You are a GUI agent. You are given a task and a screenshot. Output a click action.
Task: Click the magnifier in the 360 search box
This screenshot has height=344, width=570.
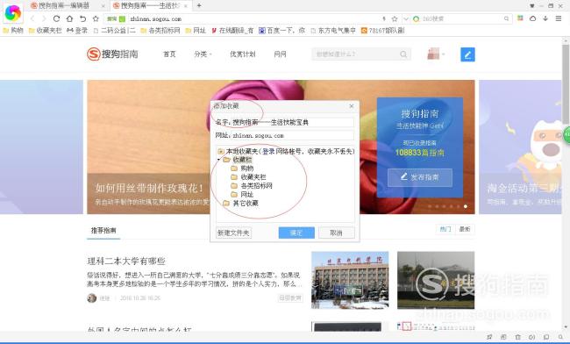click(x=506, y=18)
